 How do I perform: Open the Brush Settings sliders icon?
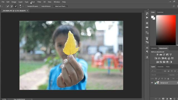[x=147, y=42]
